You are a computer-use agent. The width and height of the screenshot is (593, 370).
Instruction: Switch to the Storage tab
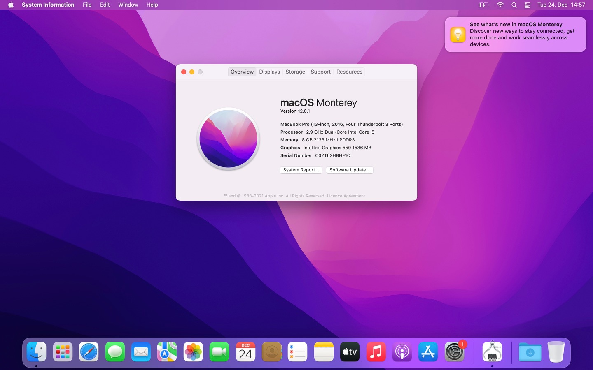[x=295, y=72]
